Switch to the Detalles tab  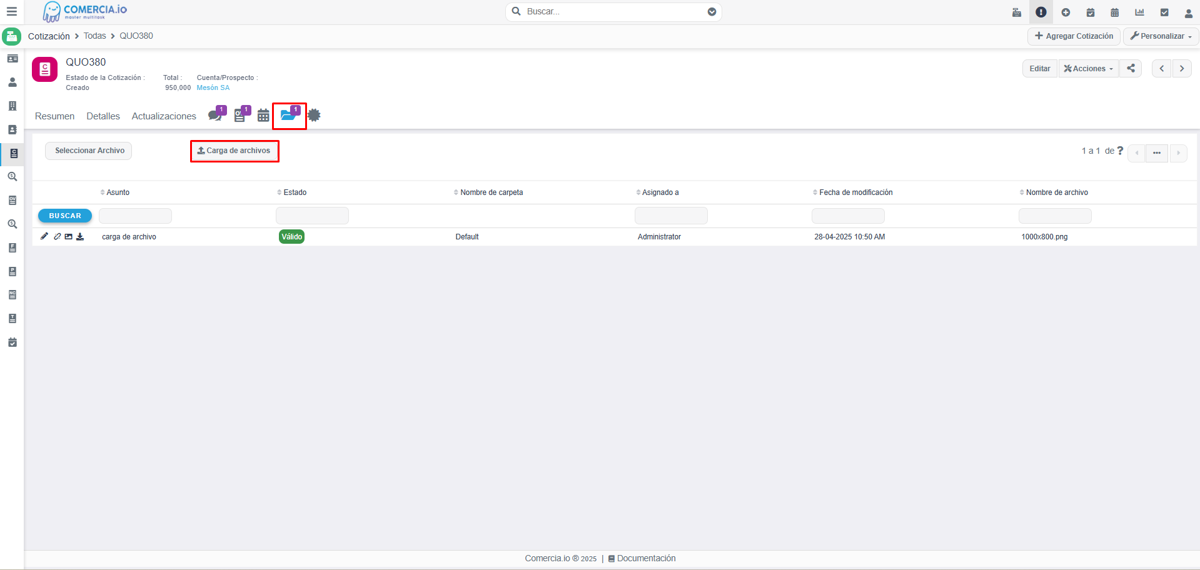click(103, 116)
